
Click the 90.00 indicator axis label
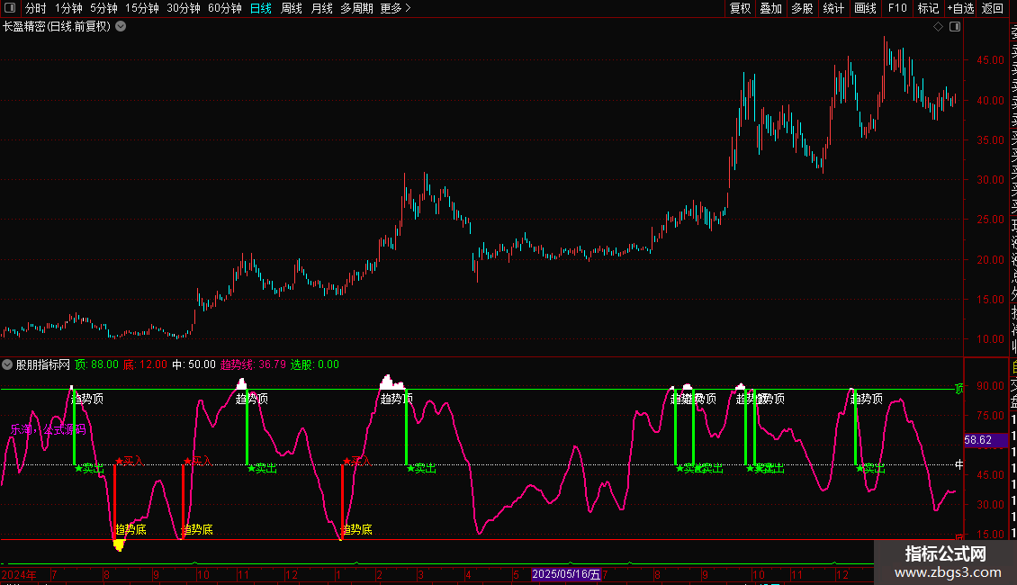point(990,386)
